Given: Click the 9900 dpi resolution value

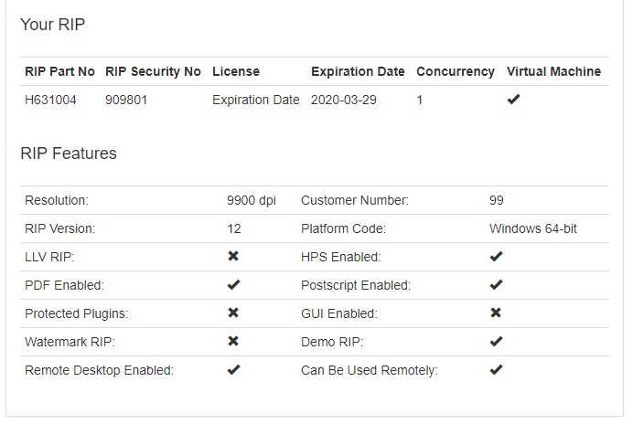Looking at the screenshot, I should tap(251, 200).
